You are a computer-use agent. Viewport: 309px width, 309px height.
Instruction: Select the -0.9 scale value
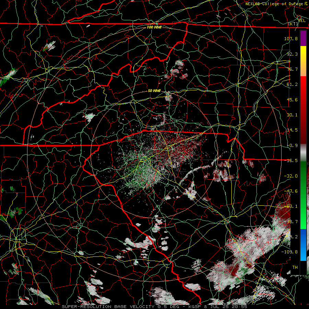coord(292,146)
